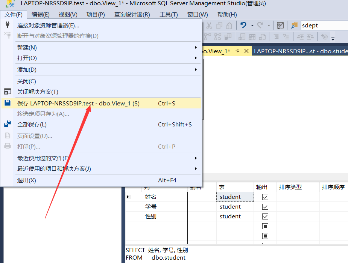
Task: Click the icon beside 关闭解决方案
Action: (8, 91)
